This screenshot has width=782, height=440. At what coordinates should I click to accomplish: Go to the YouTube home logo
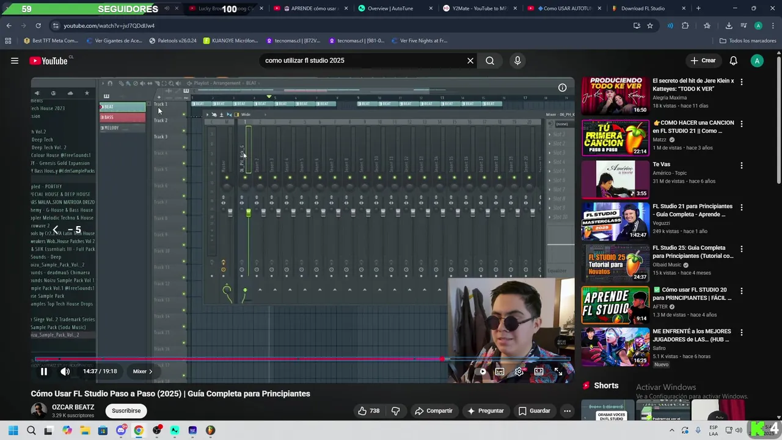click(x=48, y=61)
